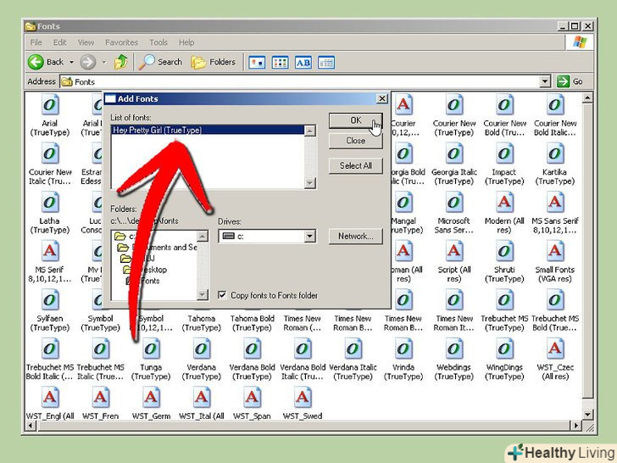Toggle Copy fonts to Fonts folder checkbox
The height and width of the screenshot is (463, 617).
(x=222, y=295)
